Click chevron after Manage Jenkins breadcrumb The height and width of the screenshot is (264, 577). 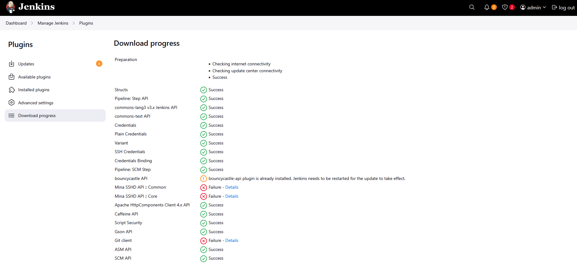74,23
